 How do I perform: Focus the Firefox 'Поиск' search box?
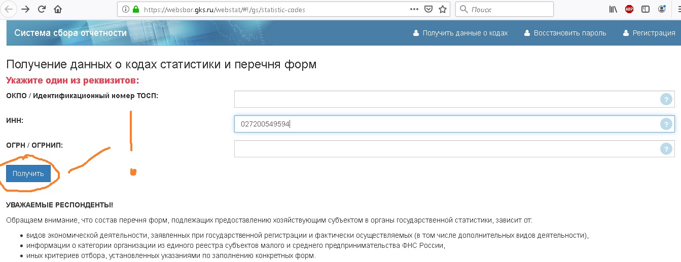(x=510, y=9)
